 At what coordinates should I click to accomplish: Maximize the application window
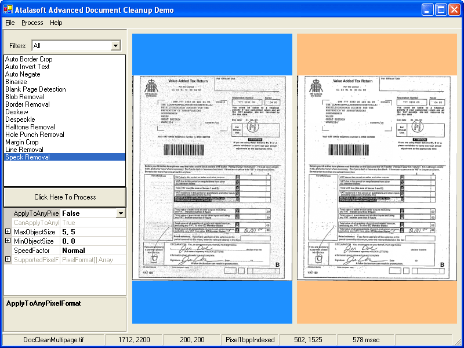441,9
